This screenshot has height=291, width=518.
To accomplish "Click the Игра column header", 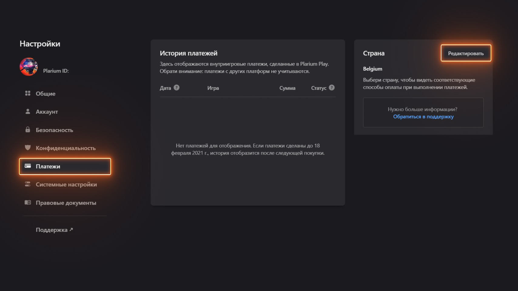I will pyautogui.click(x=213, y=88).
